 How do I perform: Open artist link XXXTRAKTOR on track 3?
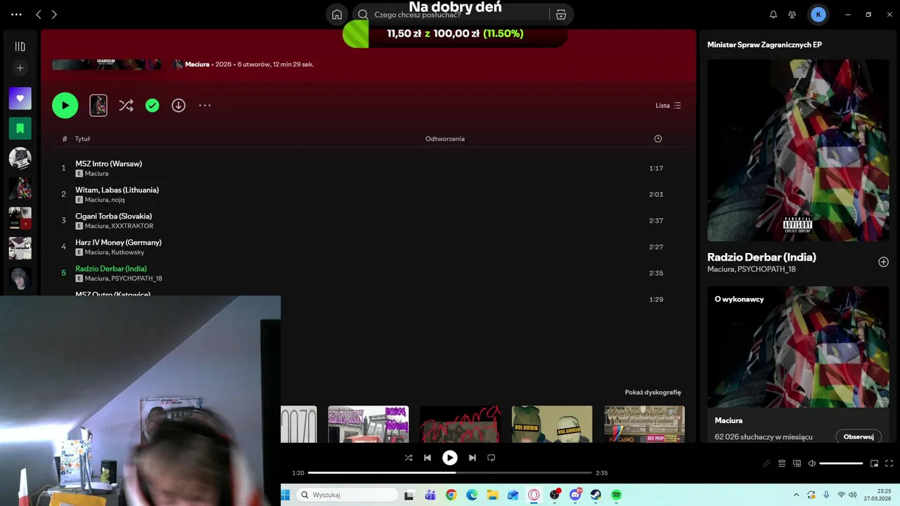[132, 226]
